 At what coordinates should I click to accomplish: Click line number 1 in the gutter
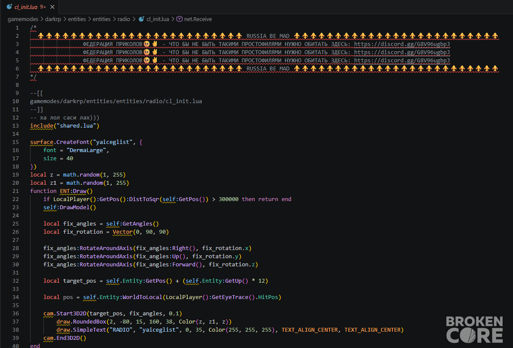[17, 28]
